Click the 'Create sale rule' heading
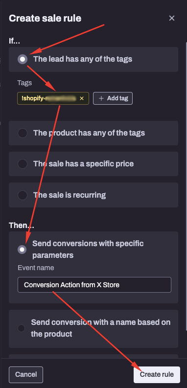This screenshot has height=388, width=187. click(45, 18)
